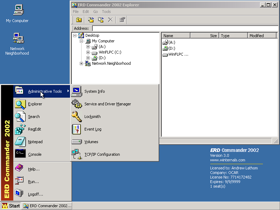Collapse the My Computer tree node

pyautogui.click(x=81, y=41)
